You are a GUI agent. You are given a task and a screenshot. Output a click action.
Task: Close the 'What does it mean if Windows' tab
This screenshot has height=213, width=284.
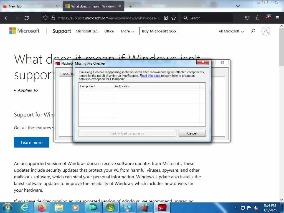coord(120,6)
